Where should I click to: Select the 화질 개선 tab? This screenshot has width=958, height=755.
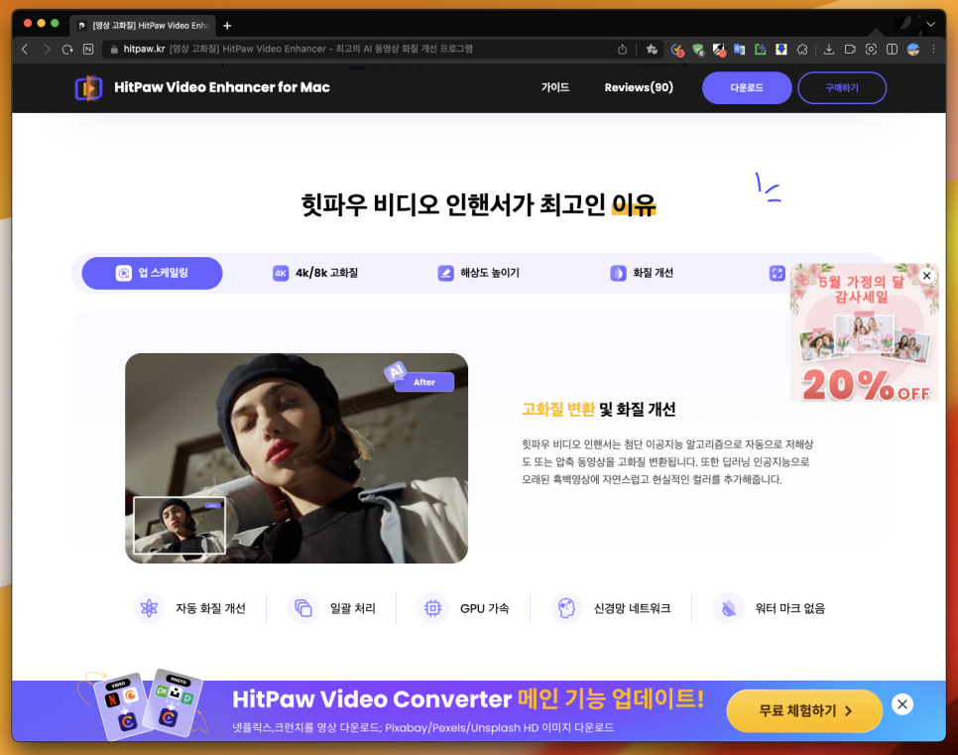642,273
